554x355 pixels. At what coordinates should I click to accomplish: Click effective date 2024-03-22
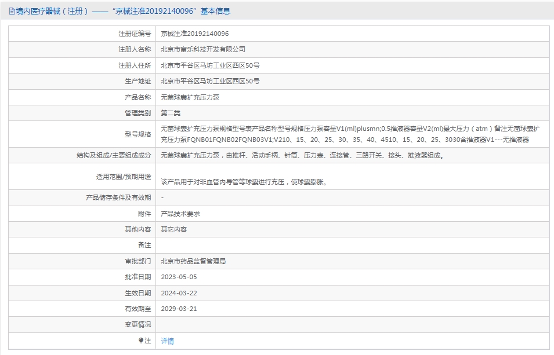point(179,293)
